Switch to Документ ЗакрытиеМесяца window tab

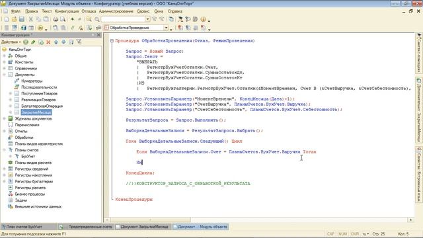tap(143, 227)
